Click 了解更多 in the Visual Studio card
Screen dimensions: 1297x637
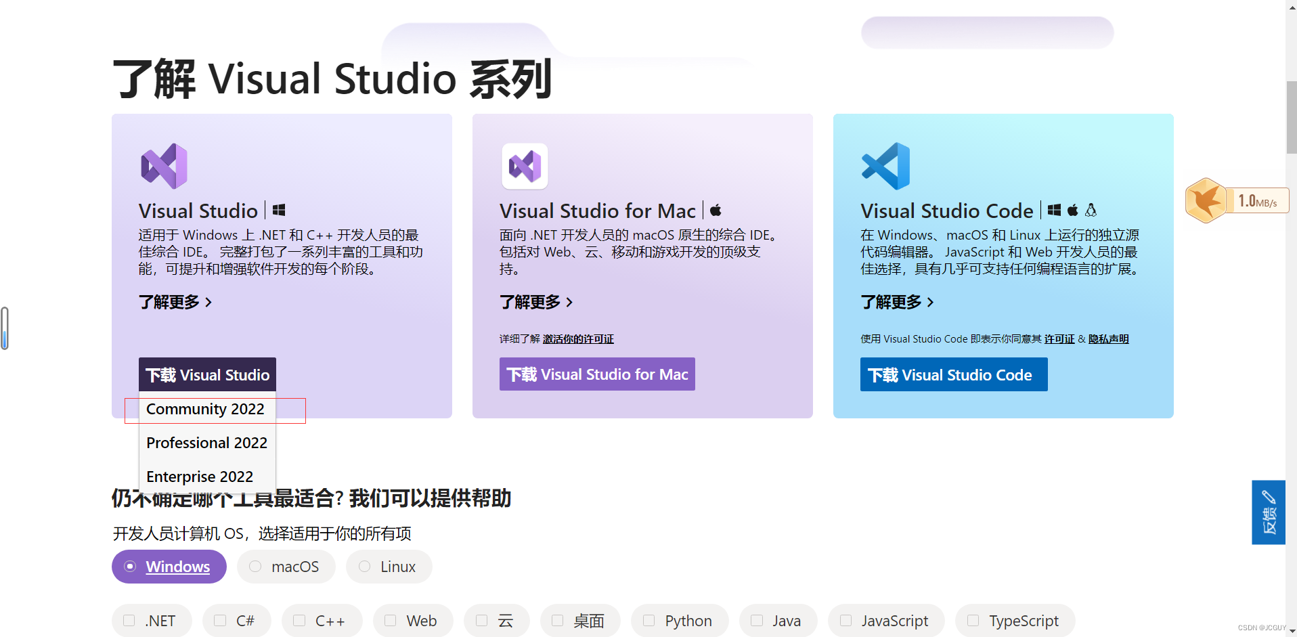(x=175, y=302)
